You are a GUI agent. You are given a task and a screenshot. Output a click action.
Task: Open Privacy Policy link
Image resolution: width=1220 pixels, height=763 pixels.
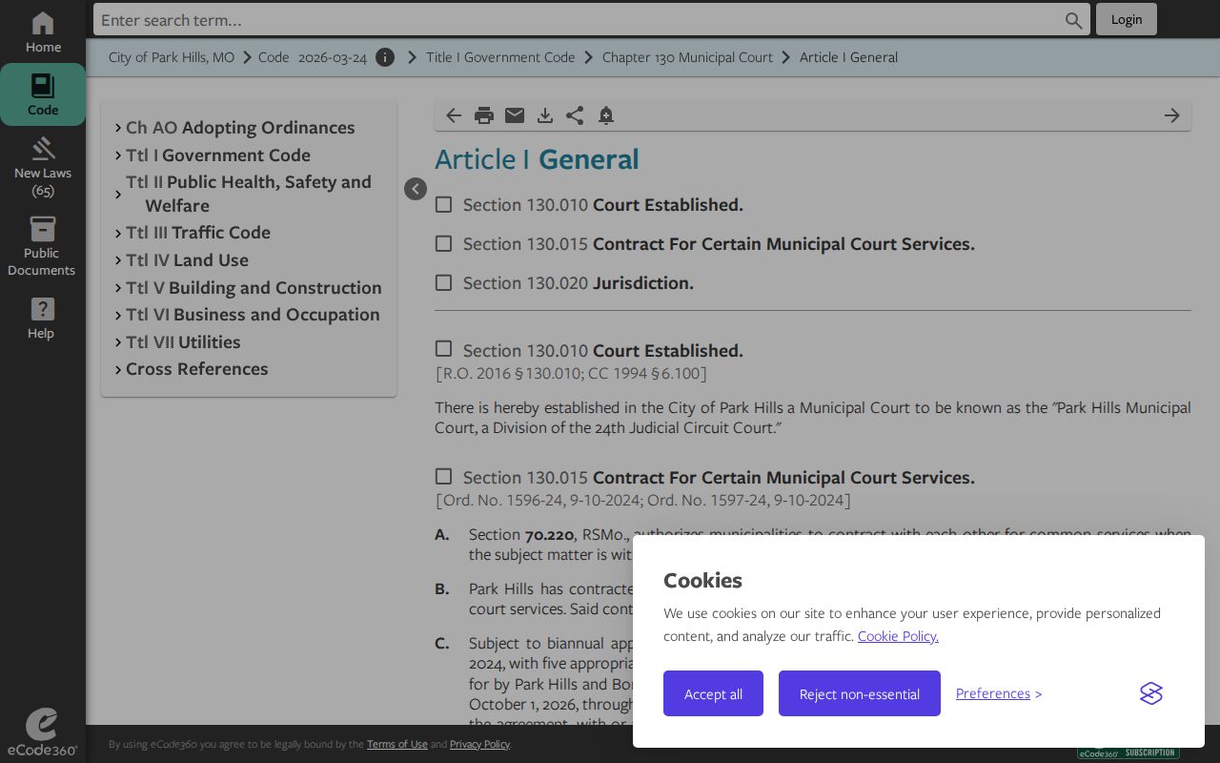479,744
